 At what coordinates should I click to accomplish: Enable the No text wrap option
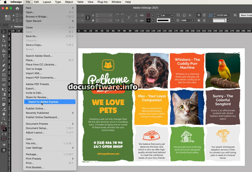199,15
